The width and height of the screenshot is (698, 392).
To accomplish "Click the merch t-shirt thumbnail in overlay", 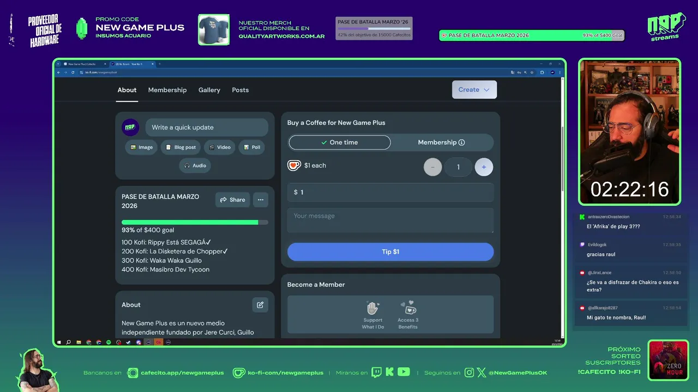I will 214,29.
